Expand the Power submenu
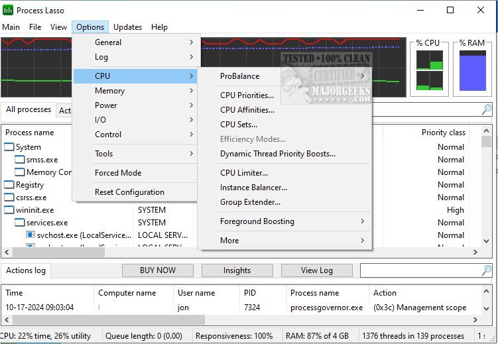 click(x=135, y=105)
